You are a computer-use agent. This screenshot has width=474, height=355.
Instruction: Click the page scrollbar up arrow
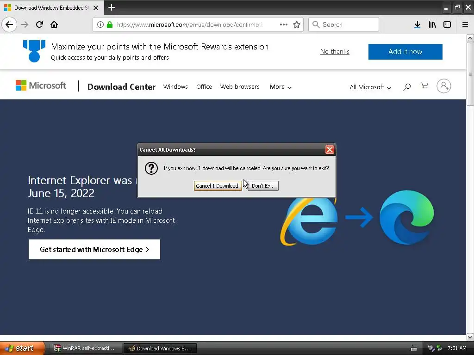470,38
